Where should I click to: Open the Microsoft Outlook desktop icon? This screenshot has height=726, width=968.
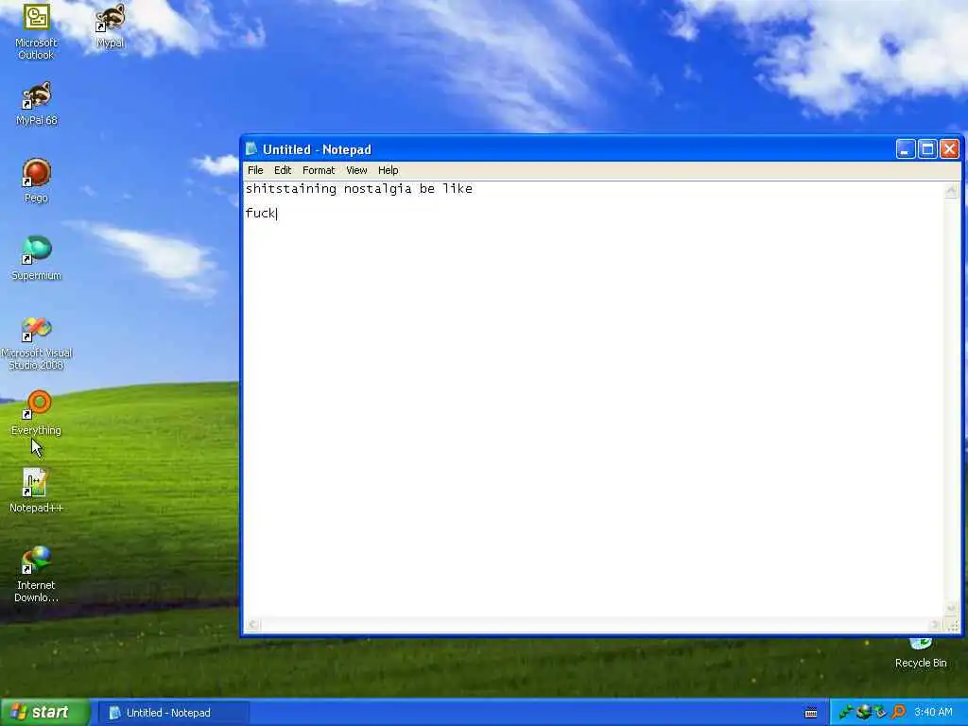36,31
